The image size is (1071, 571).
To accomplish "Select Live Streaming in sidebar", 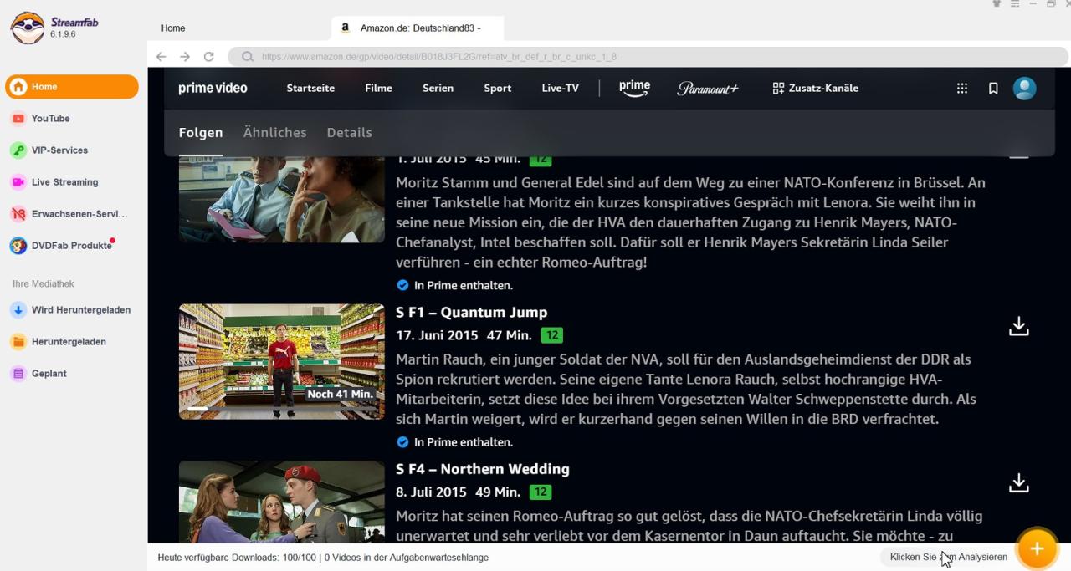I will 64,182.
